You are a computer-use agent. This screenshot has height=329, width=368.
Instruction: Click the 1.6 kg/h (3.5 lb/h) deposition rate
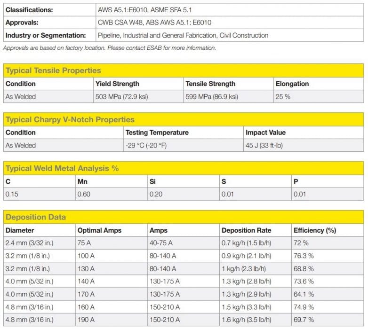[246, 319]
